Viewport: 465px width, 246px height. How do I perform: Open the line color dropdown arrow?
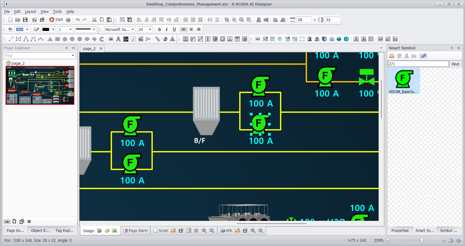point(53,29)
